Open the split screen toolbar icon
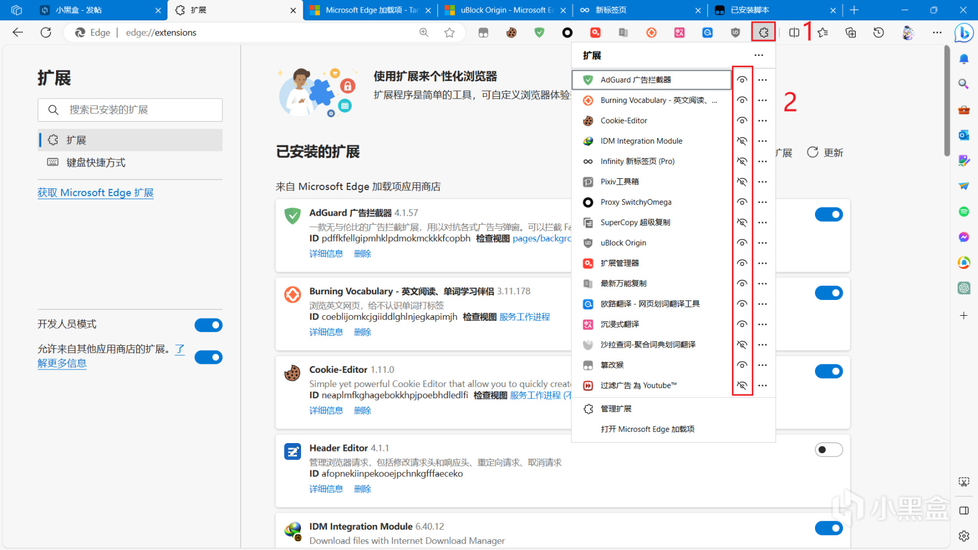978x550 pixels. [794, 33]
